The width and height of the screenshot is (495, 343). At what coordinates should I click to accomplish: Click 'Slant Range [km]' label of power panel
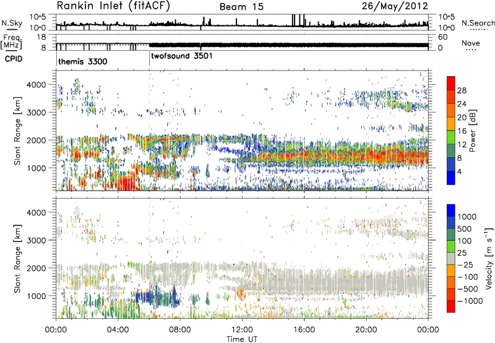(17, 131)
